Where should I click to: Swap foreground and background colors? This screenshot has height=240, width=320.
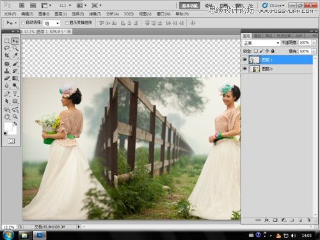pyautogui.click(x=15, y=124)
